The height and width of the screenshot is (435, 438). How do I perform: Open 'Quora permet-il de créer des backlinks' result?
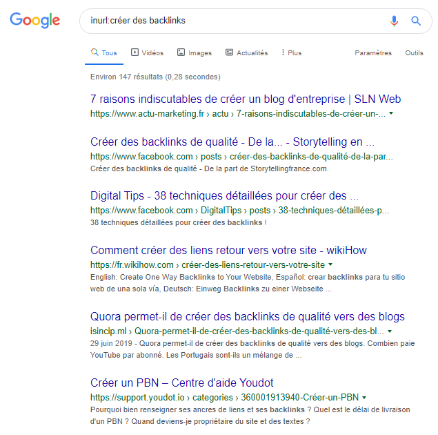(248, 317)
